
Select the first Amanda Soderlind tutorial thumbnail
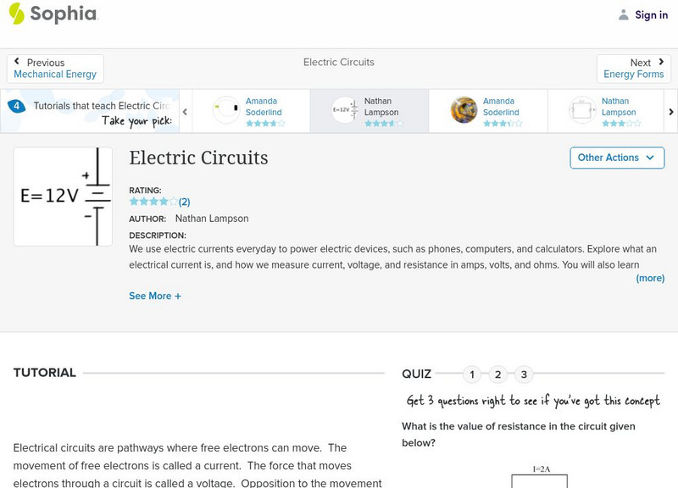[226, 110]
